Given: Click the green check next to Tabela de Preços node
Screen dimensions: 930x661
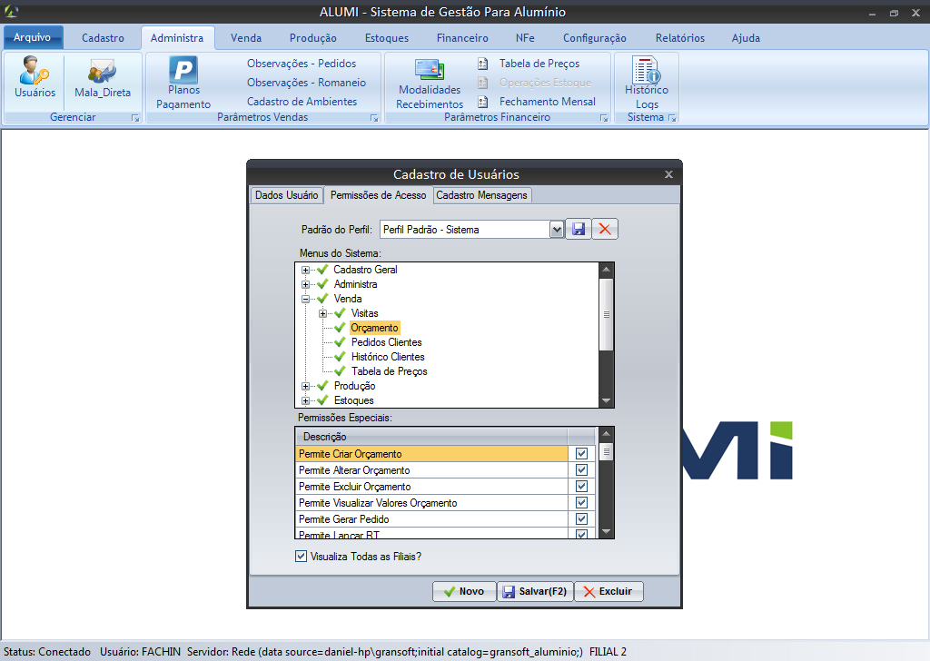Looking at the screenshot, I should point(340,371).
